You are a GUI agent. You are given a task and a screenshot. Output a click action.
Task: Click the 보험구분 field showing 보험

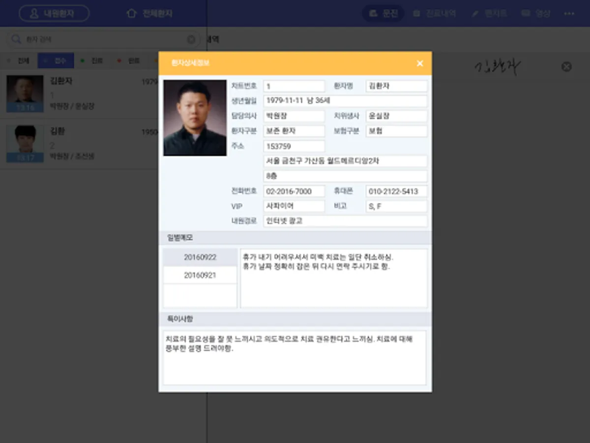tap(397, 131)
